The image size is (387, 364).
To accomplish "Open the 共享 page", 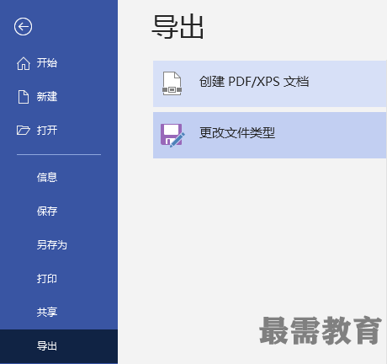I will pyautogui.click(x=47, y=312).
